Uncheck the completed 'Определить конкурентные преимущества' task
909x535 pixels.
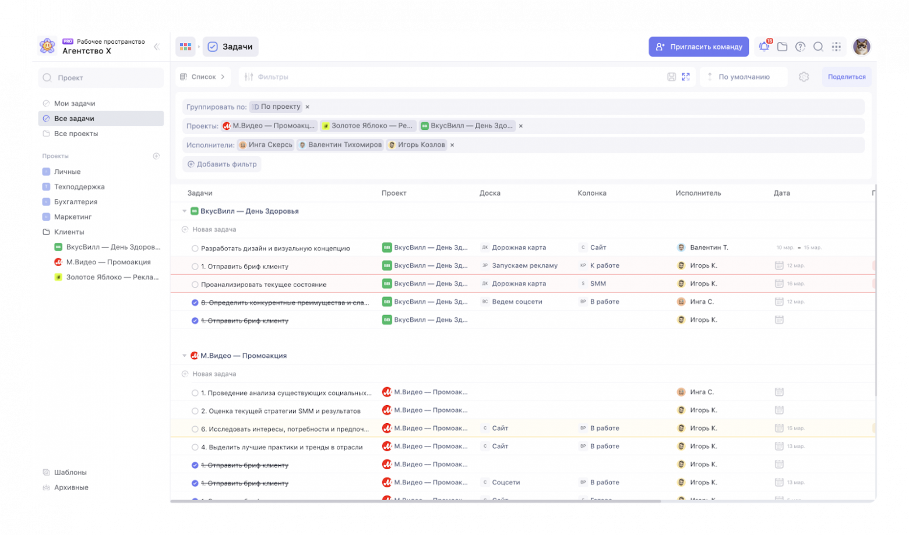click(x=194, y=302)
